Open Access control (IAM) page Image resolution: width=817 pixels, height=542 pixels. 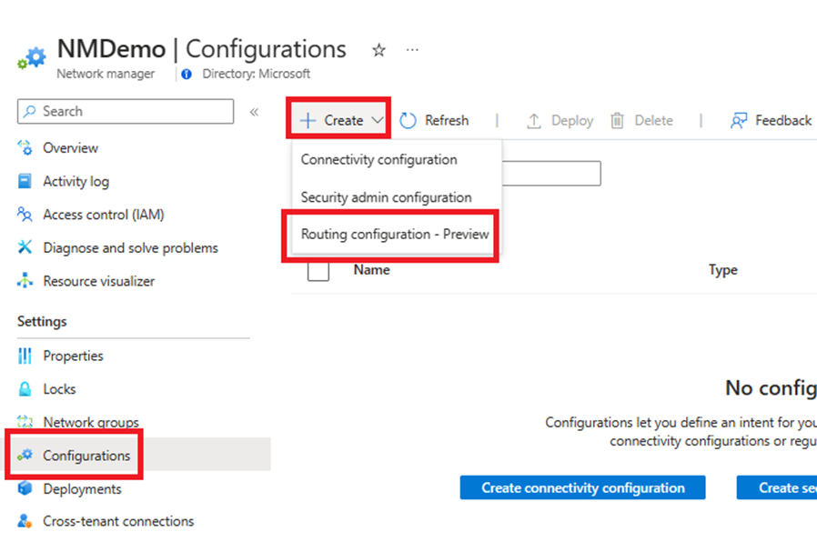[103, 215]
